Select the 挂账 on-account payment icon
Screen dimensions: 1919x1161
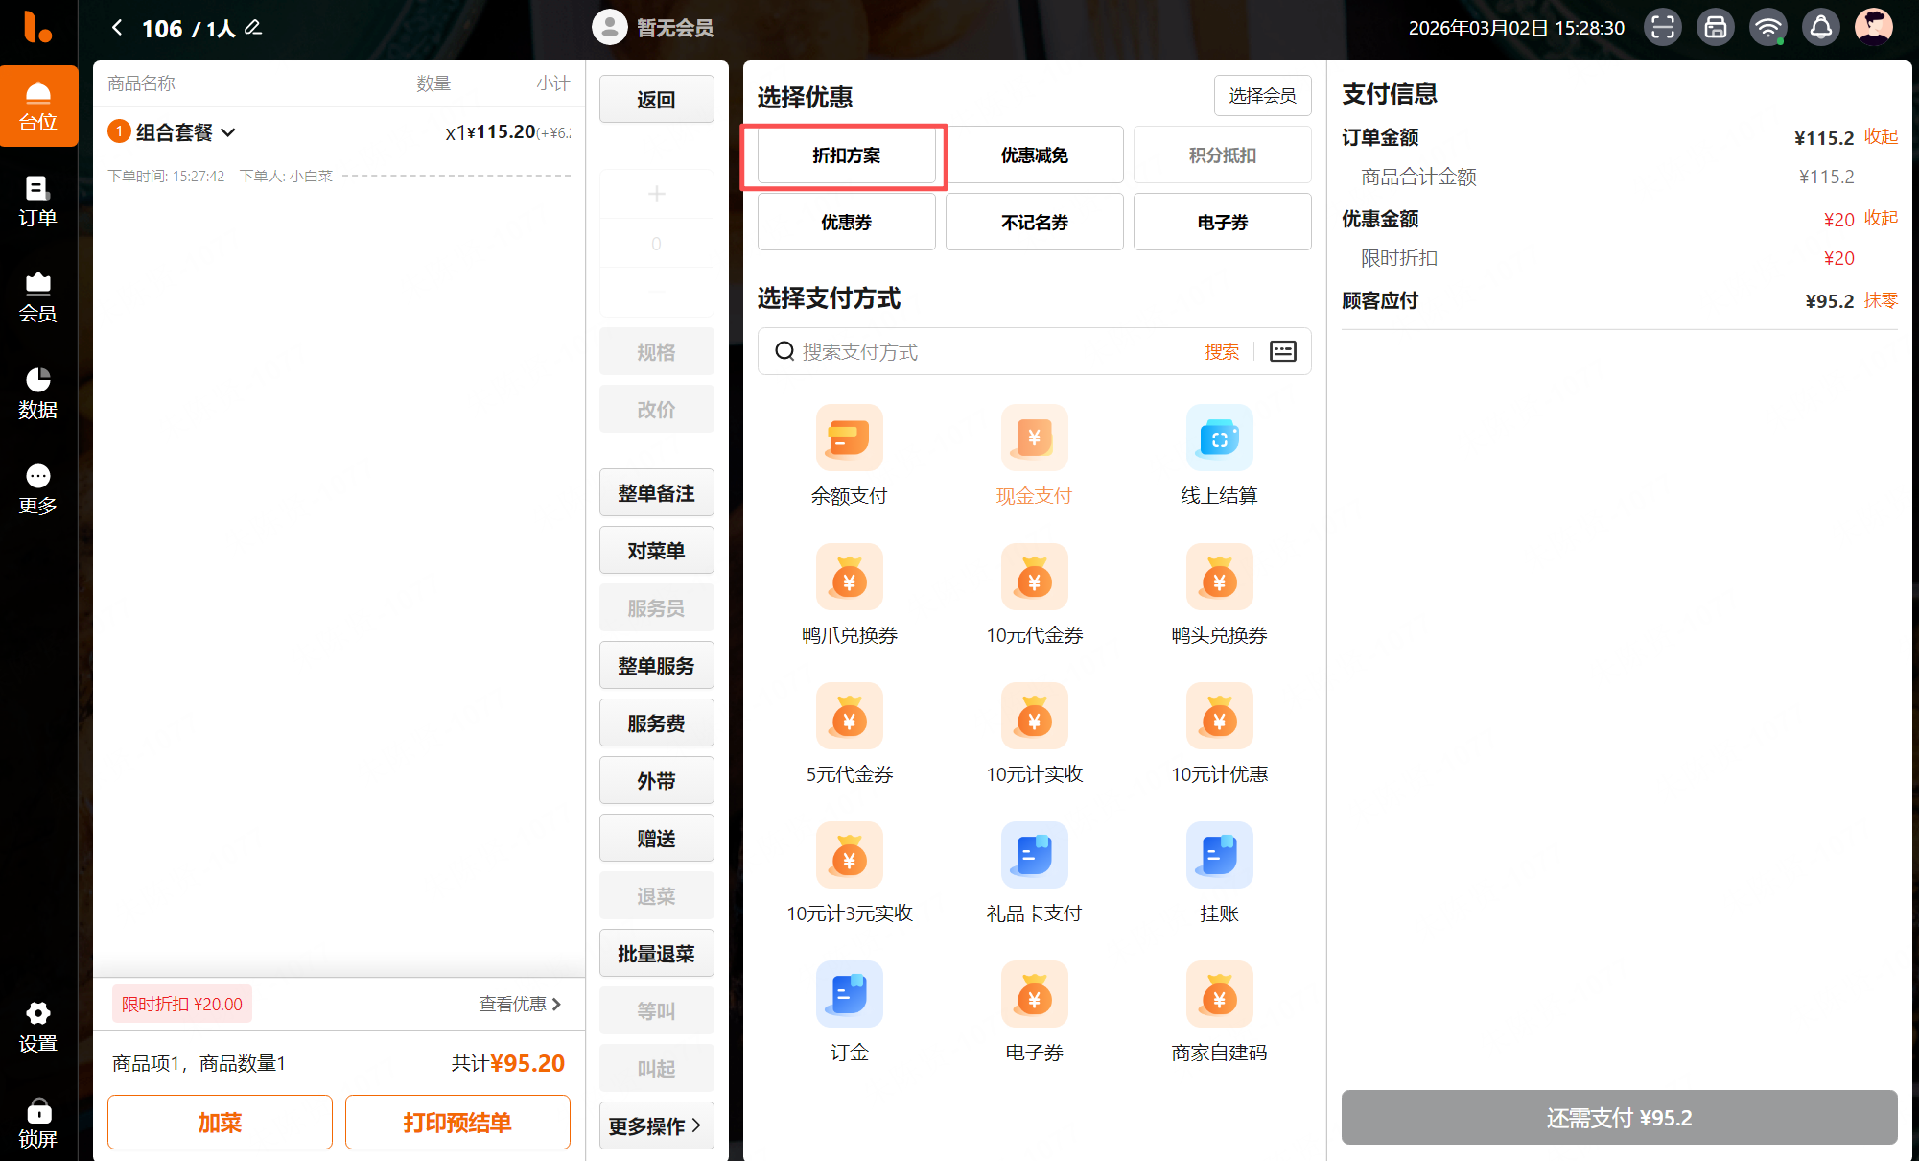pyautogui.click(x=1219, y=855)
